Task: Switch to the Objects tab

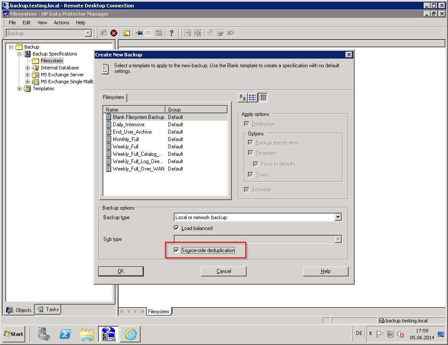Action: (19, 310)
